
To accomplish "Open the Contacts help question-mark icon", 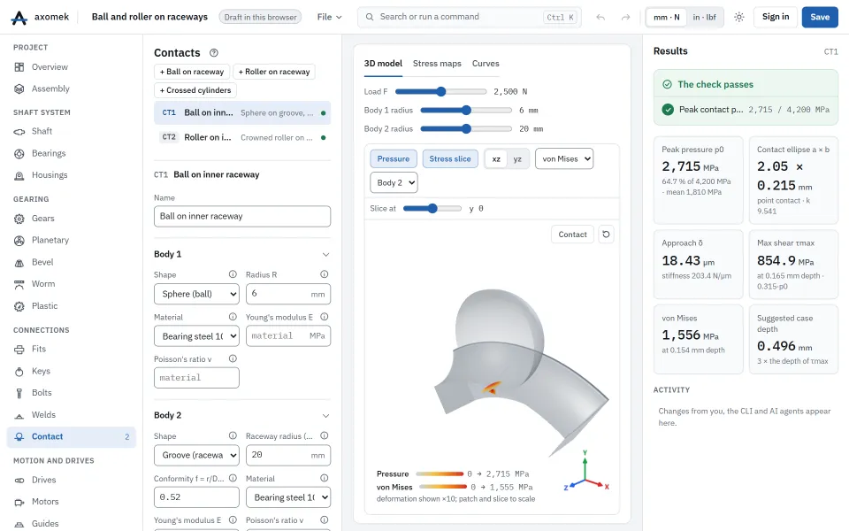I will [x=214, y=52].
